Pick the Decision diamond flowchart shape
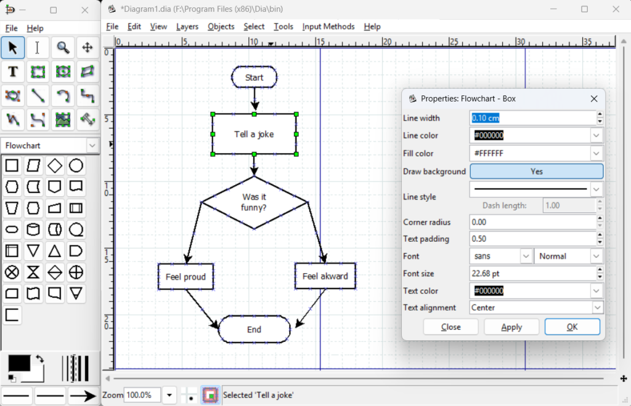 pos(55,165)
